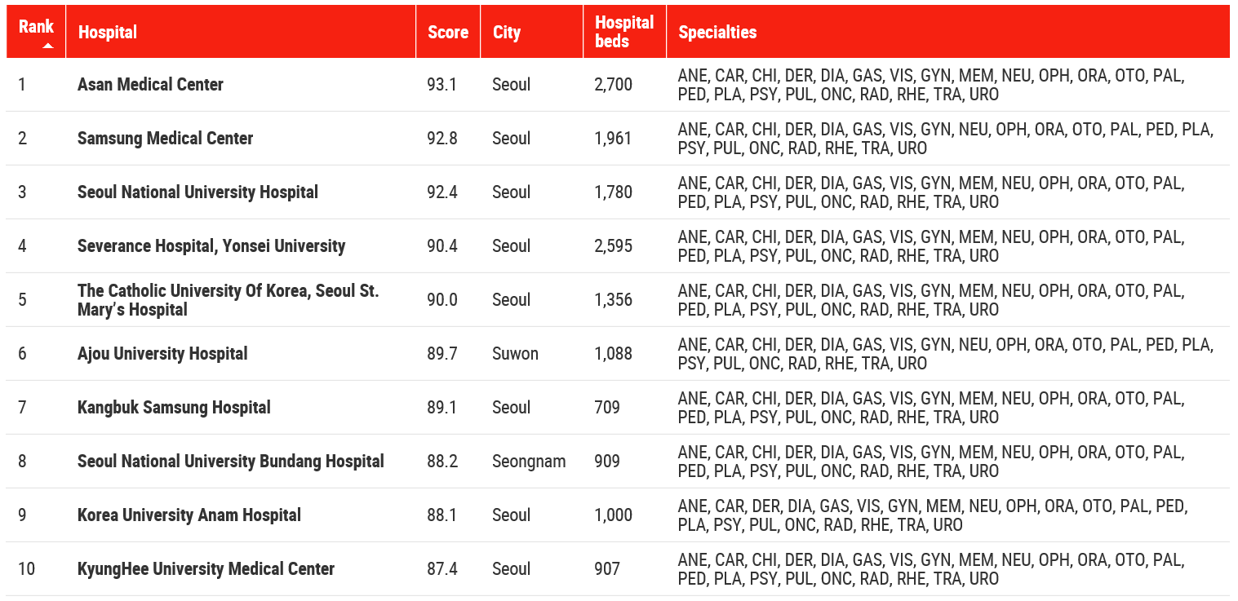Select Seoul National University Hospital
The image size is (1238, 601).
[x=197, y=192]
